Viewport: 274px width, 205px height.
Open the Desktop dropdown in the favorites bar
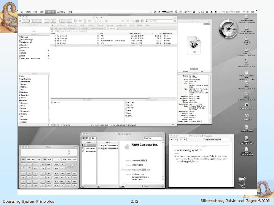coord(110,25)
